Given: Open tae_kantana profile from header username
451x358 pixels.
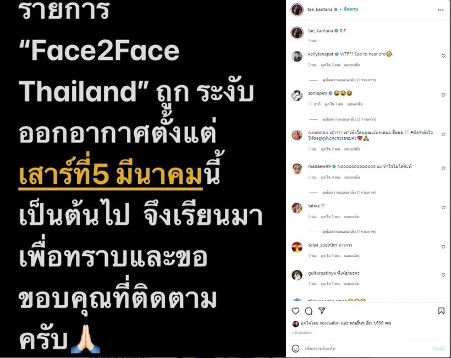Looking at the screenshot, I should point(320,9).
